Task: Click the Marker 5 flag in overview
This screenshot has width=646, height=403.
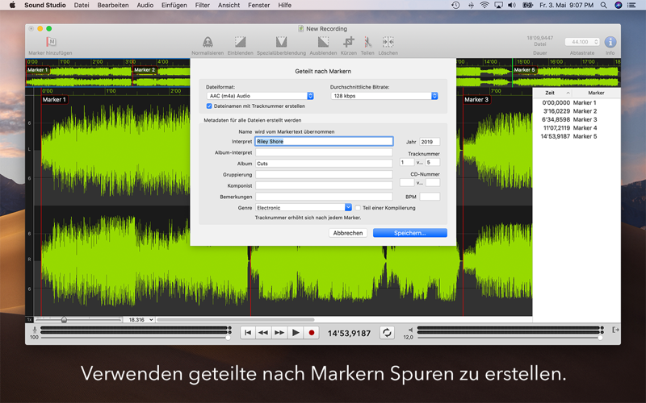Action: 524,70
